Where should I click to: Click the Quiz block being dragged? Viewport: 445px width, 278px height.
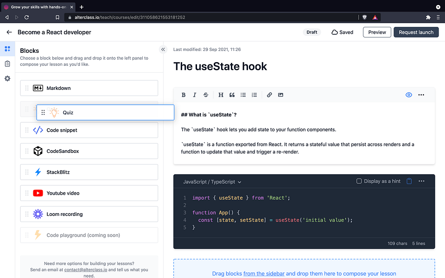point(105,112)
